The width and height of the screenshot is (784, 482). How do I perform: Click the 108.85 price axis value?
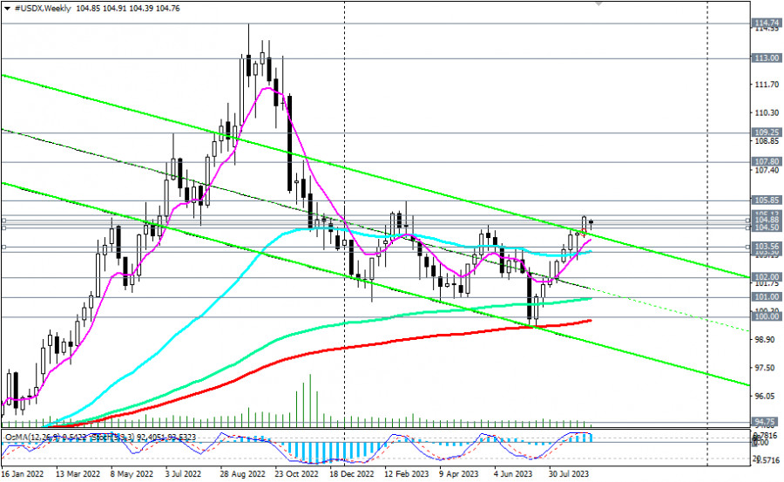(x=767, y=141)
